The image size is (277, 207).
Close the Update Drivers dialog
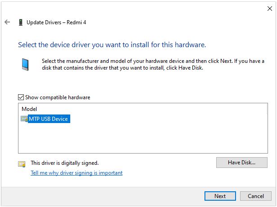pos(269,8)
